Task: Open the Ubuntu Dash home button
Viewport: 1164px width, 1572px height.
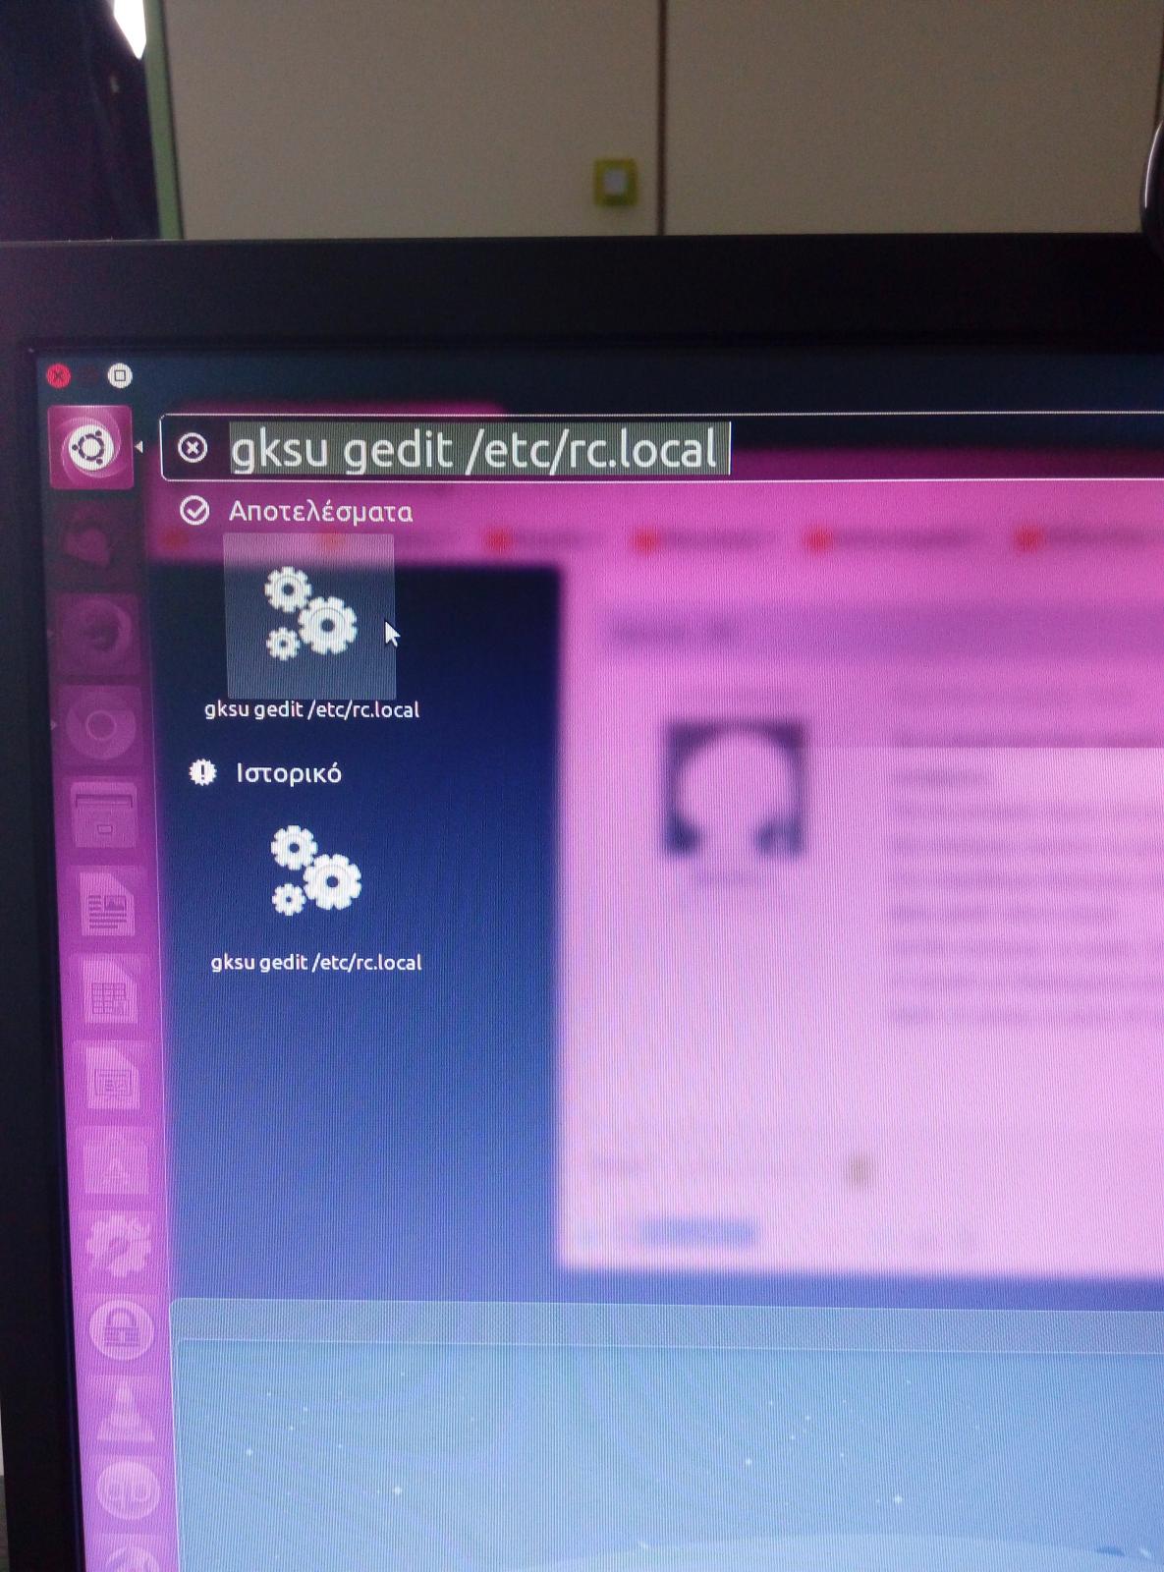Action: click(x=90, y=448)
